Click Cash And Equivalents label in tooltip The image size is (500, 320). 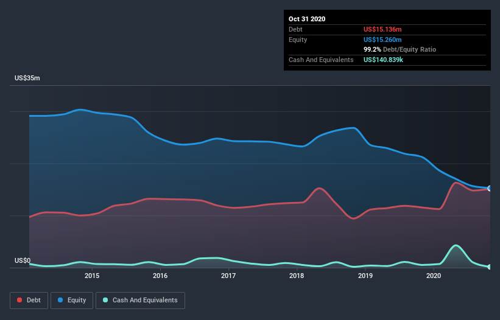point(321,60)
